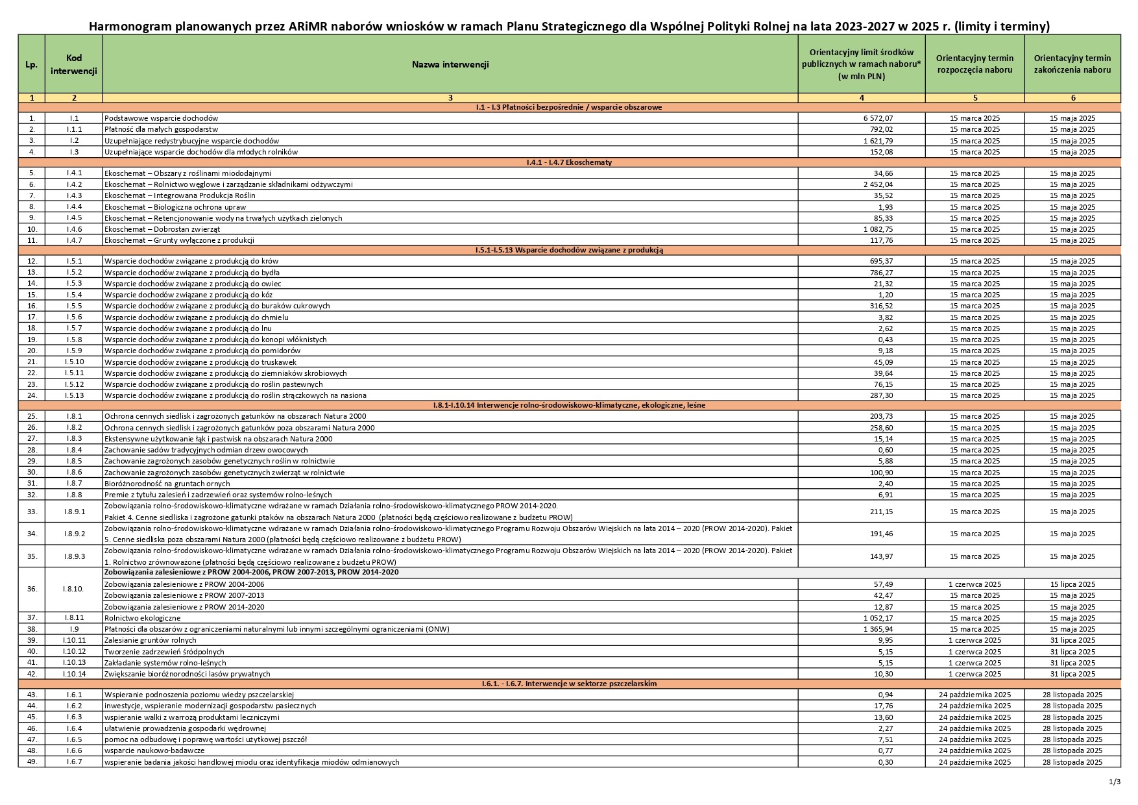Select the 'I.4.1 - I.4.7 Ekoschematy' section row
Screen dimensions: 1138x805
tap(569, 162)
